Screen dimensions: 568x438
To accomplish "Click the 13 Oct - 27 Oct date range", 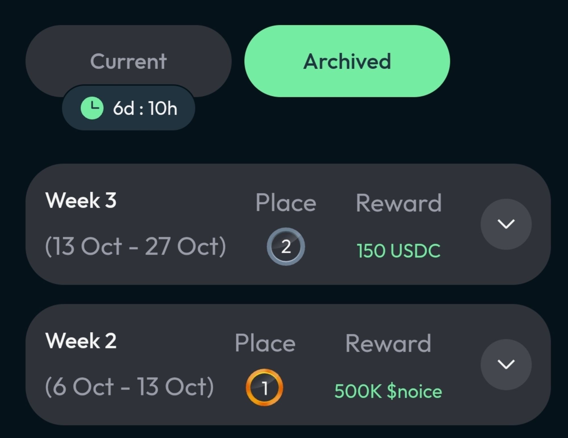I will point(135,246).
